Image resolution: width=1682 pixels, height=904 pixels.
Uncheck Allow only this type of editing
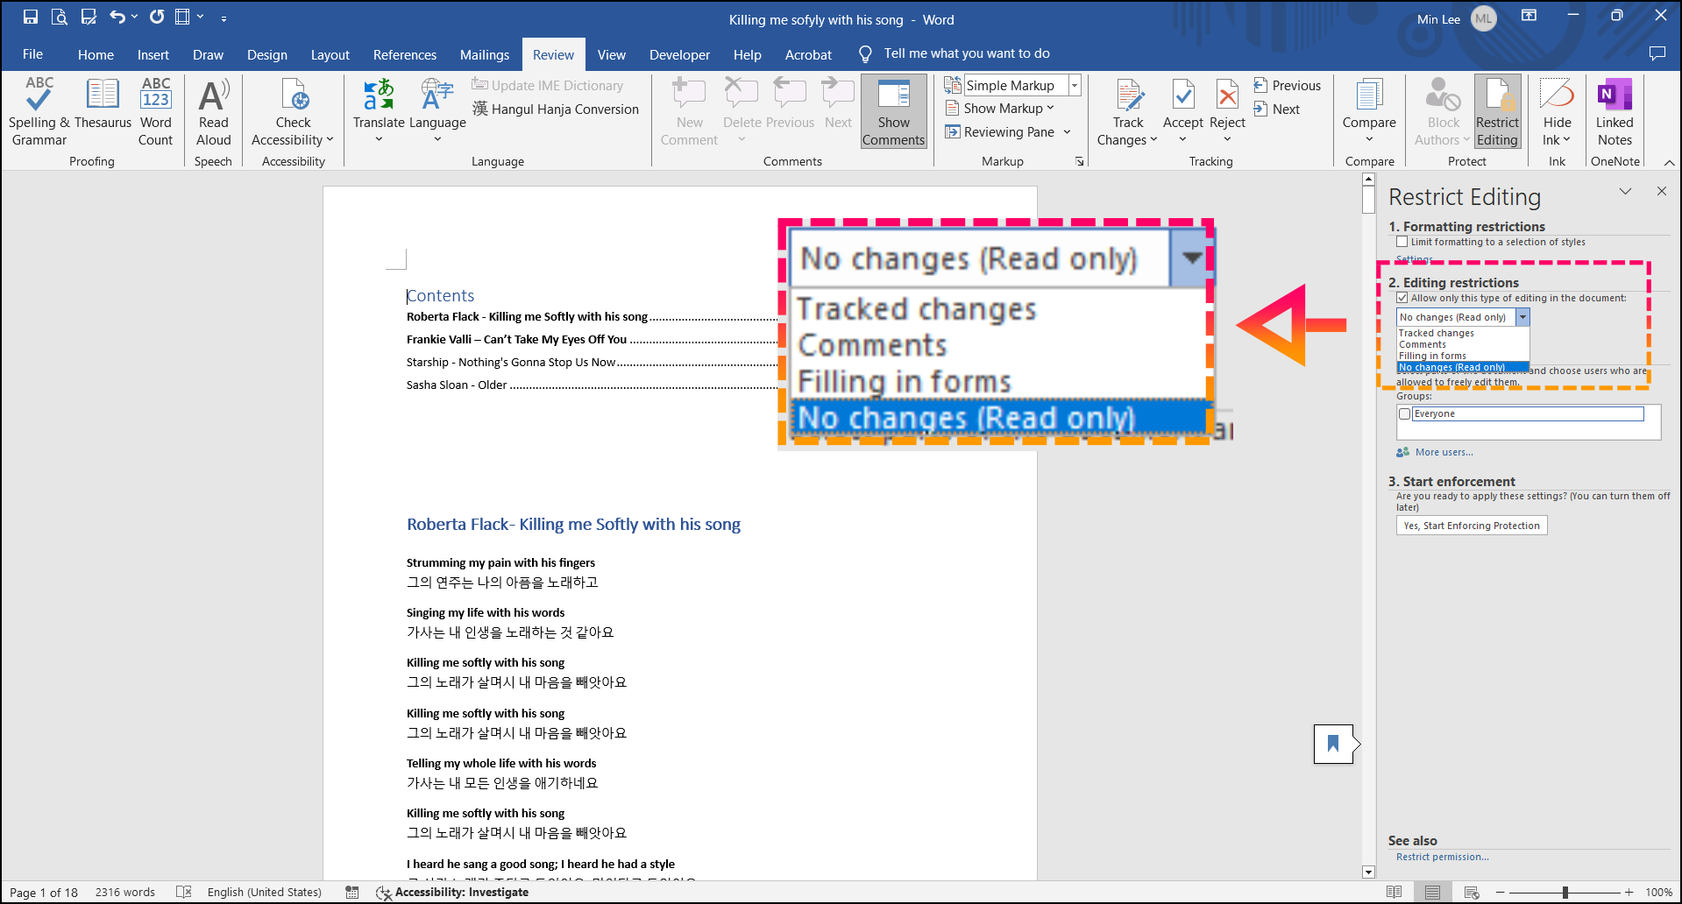tap(1402, 298)
